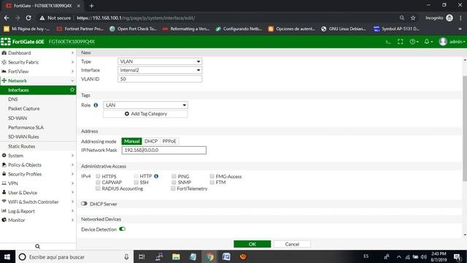
Task: Reload the page in Chrome
Action: tap(28, 18)
